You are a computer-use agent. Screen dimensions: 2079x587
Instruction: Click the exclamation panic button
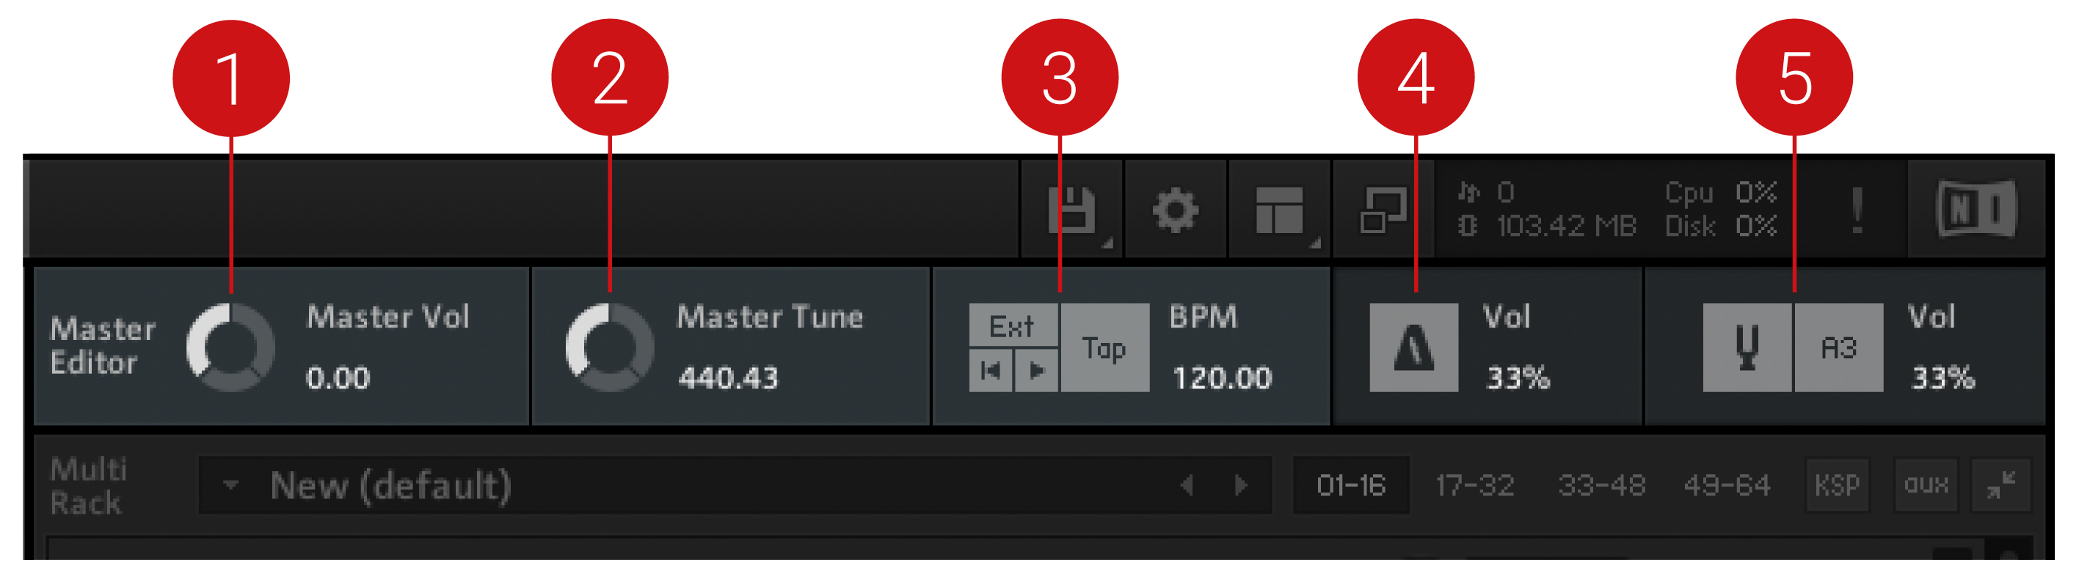[x=1857, y=210]
